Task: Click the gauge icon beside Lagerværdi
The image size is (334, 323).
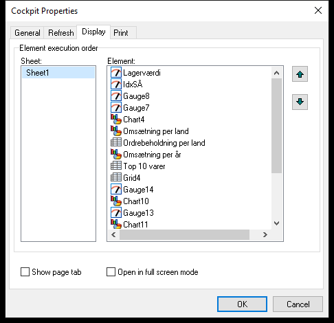Action: pyautogui.click(x=116, y=73)
